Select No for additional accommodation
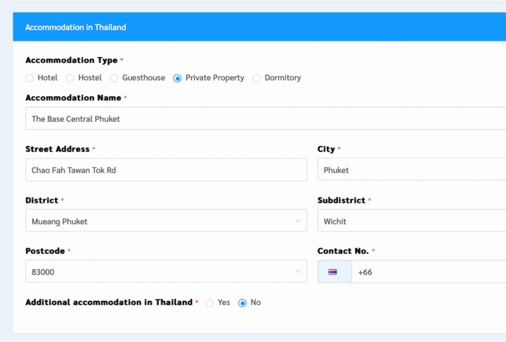506x342 pixels. point(242,303)
